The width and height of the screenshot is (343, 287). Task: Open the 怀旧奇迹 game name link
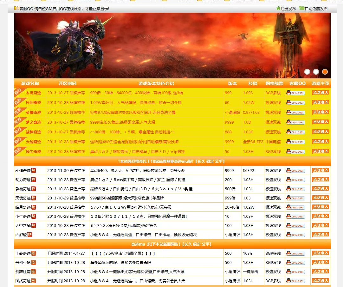pyautogui.click(x=34, y=103)
